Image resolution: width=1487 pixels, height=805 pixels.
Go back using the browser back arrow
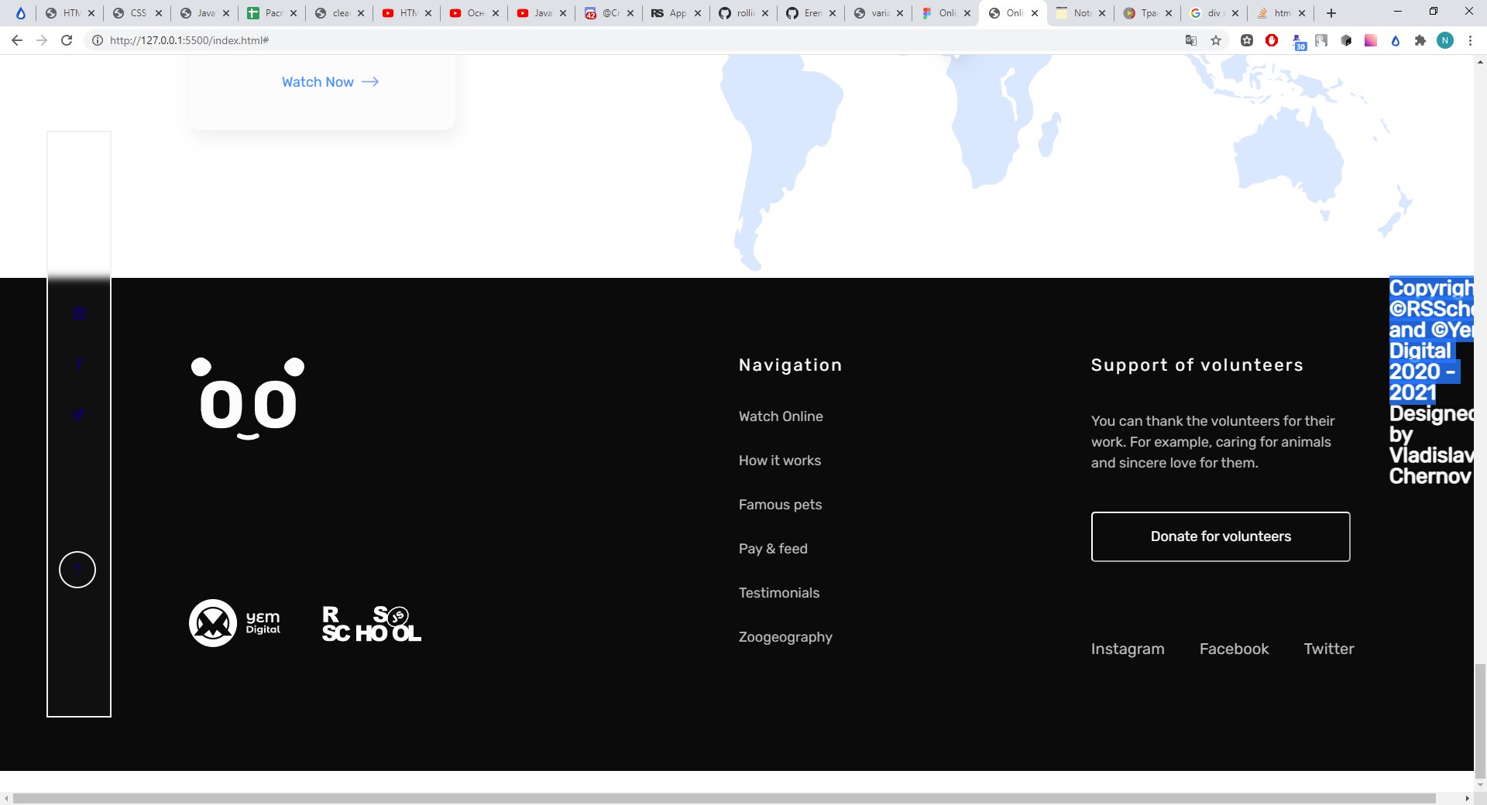click(x=17, y=40)
